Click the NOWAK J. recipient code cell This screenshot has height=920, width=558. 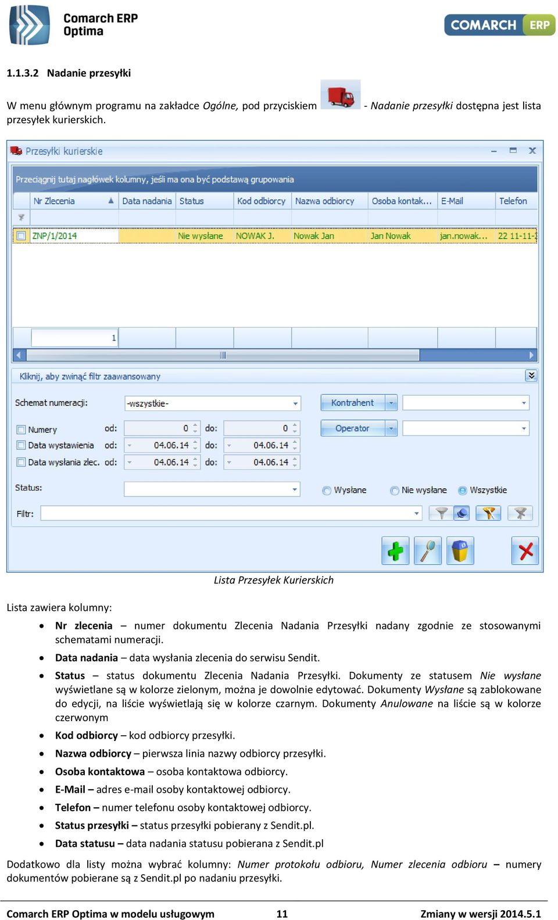click(x=262, y=236)
